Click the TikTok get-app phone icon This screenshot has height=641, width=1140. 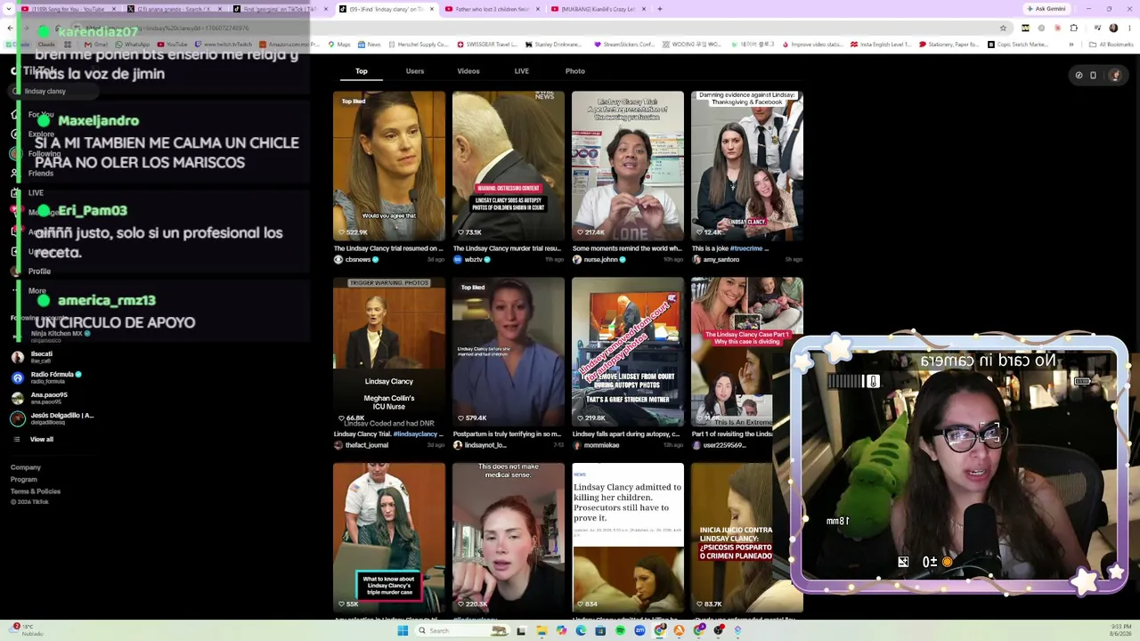click(1094, 75)
